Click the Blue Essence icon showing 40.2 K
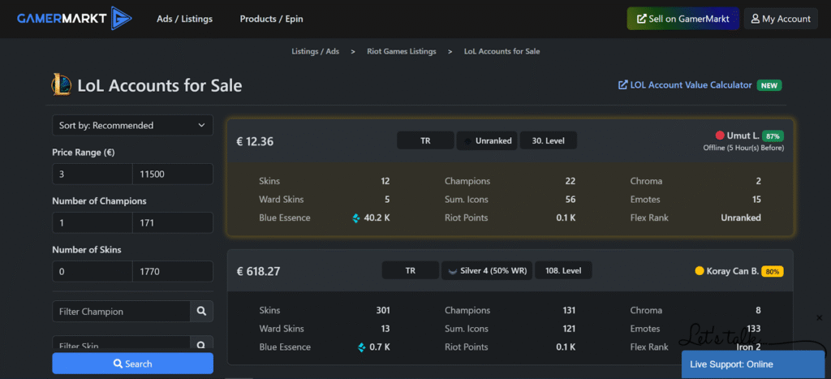 tap(356, 217)
